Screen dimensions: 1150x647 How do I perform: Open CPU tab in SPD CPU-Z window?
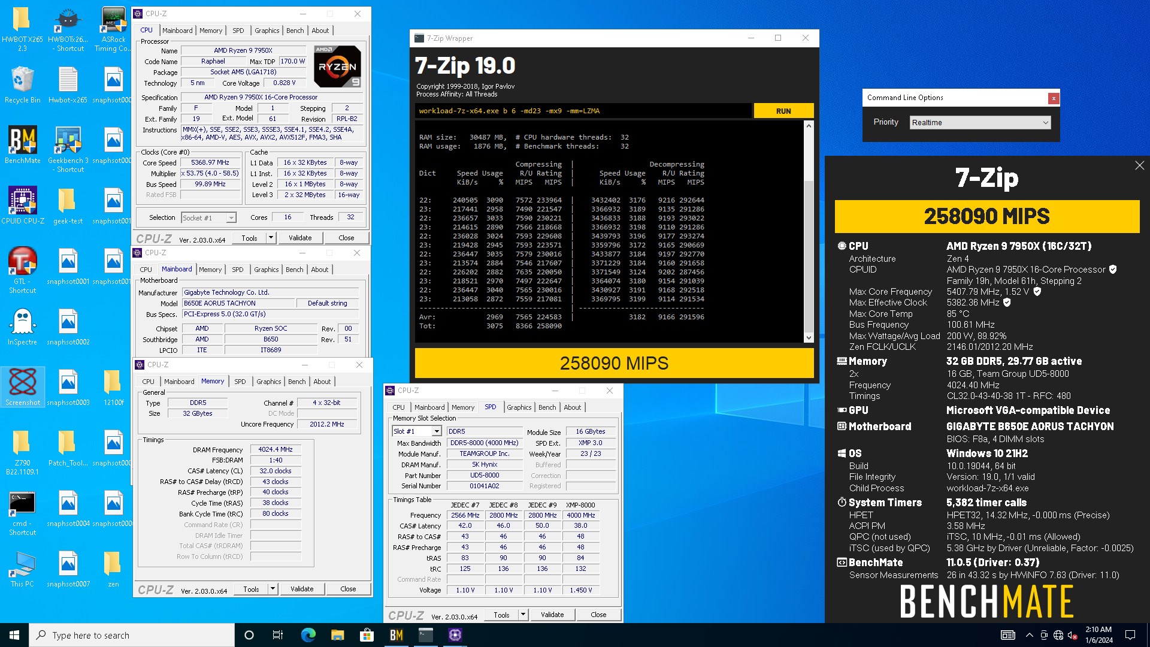[398, 407]
